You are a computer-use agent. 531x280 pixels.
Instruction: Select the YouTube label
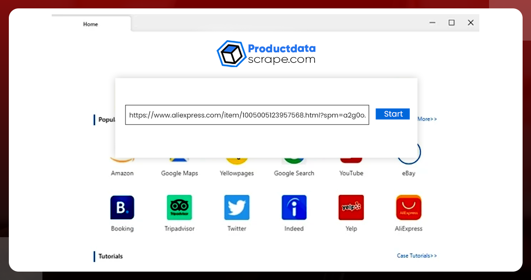click(x=351, y=173)
